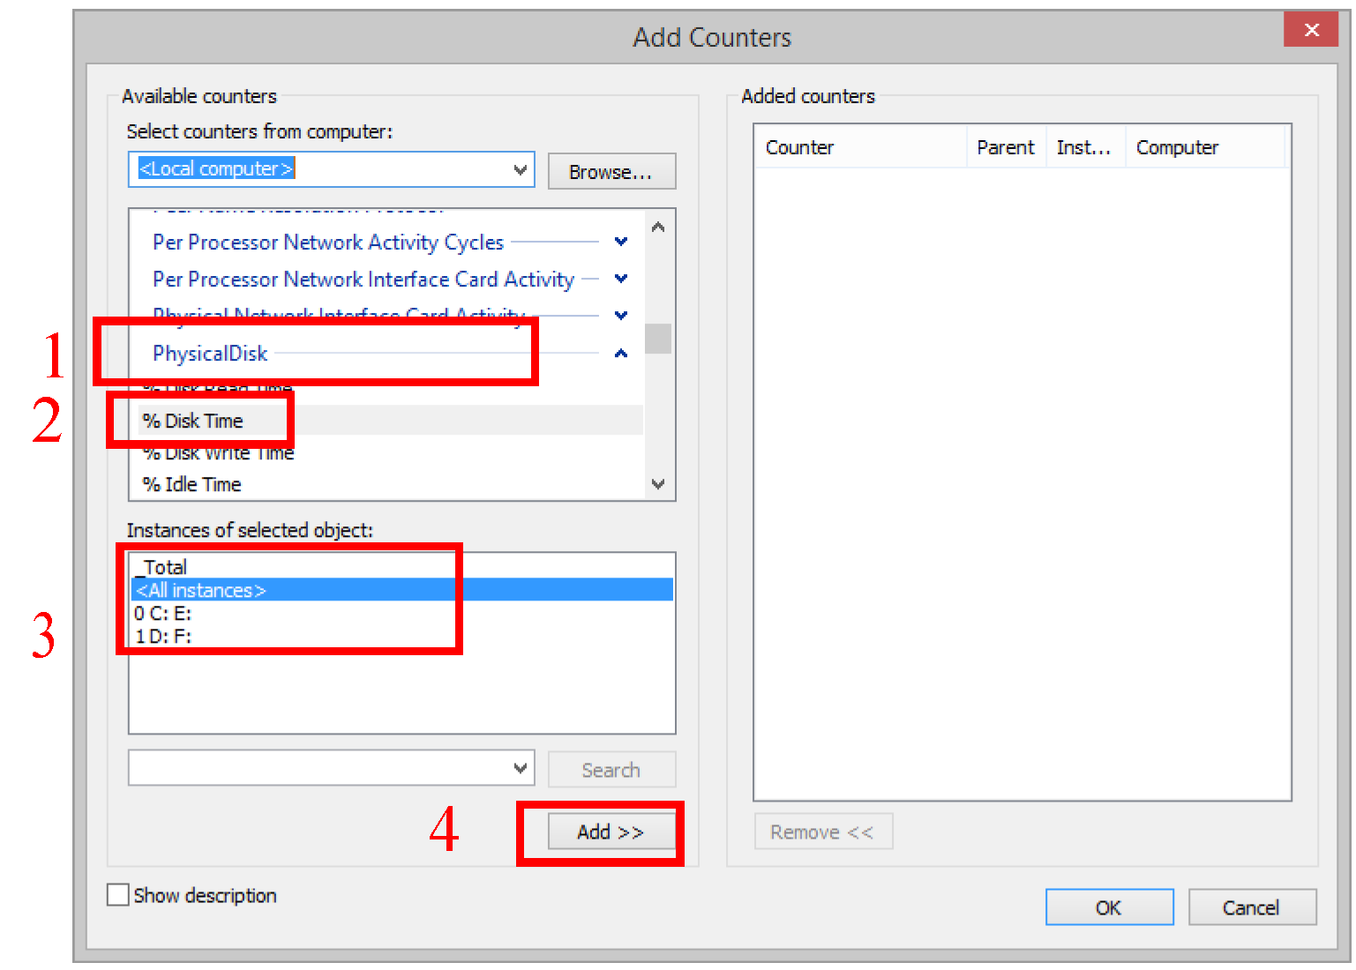Open the instance search dropdown arrow

click(520, 768)
